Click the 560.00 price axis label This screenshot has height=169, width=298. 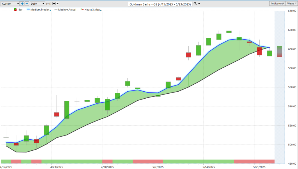click(292, 87)
